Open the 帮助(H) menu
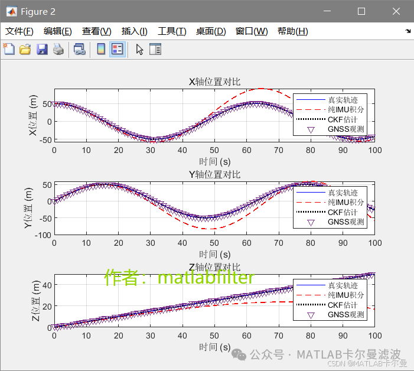 pos(293,31)
